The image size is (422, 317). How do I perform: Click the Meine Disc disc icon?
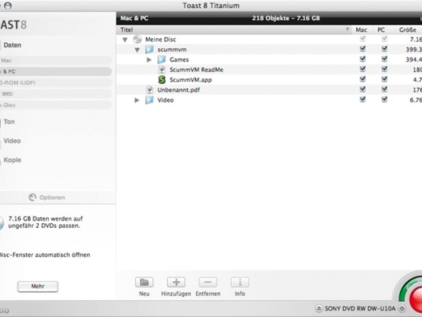coord(137,39)
